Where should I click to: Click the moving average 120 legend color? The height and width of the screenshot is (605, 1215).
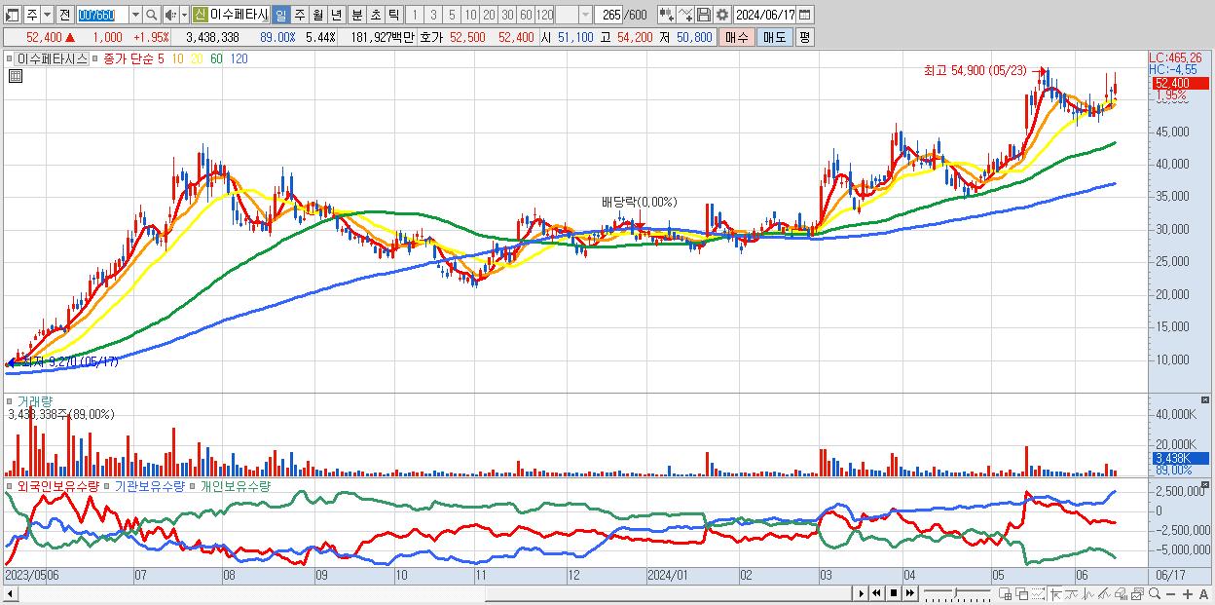(x=238, y=58)
